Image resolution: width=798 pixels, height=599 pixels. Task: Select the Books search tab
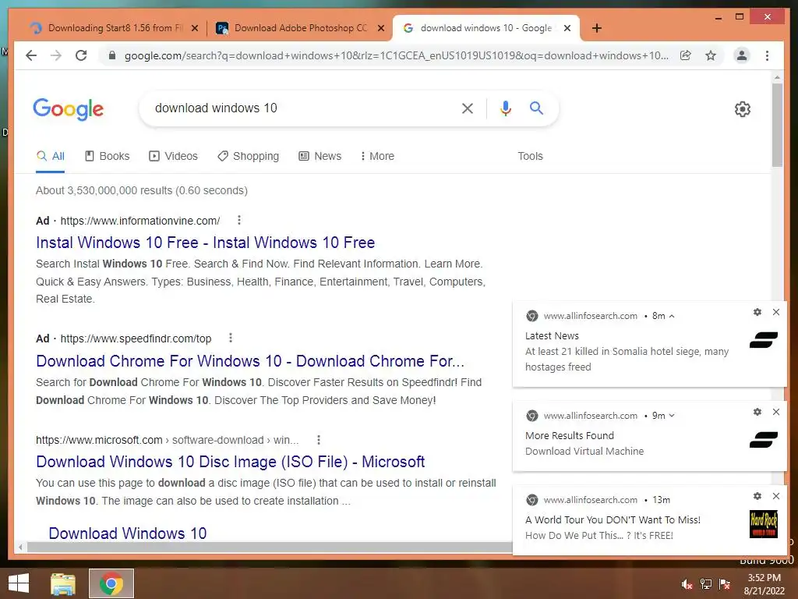click(x=107, y=156)
